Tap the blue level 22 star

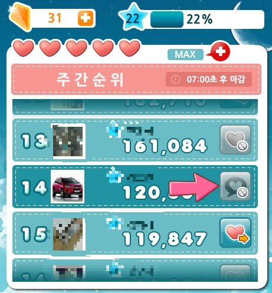point(133,17)
